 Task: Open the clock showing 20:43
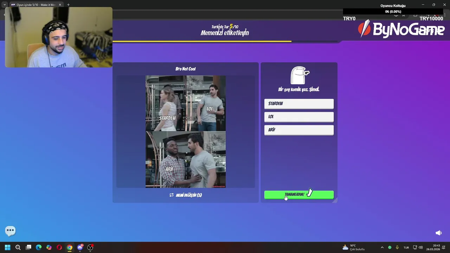pos(433,247)
